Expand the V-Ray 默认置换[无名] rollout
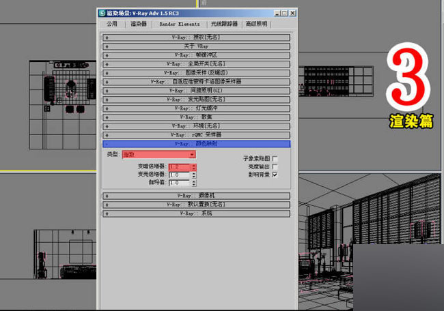This screenshot has width=444, height=311. pyautogui.click(x=196, y=205)
